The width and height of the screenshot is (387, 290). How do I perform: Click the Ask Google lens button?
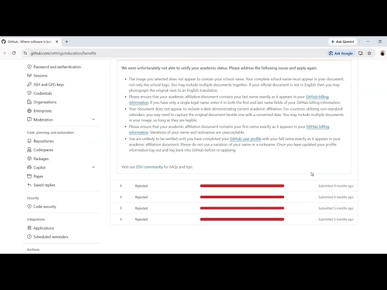coord(340,53)
